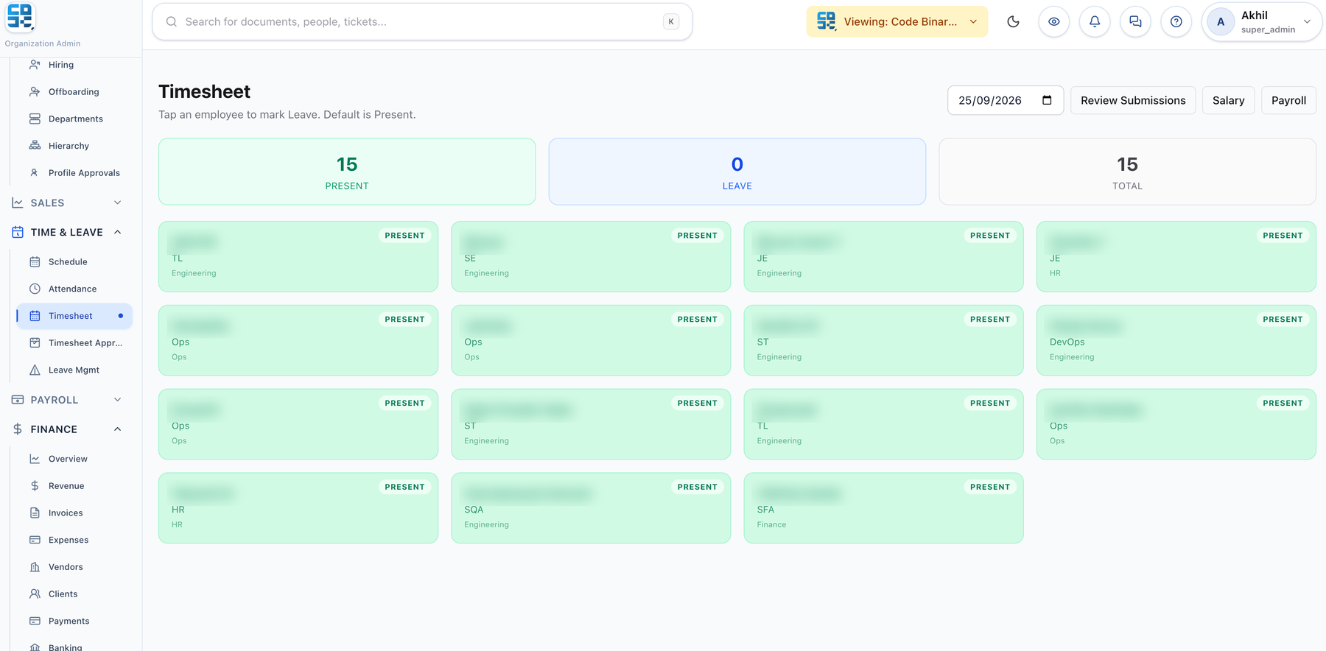This screenshot has width=1326, height=651.
Task: Click the Payroll button beside Salary
Action: (1288, 100)
